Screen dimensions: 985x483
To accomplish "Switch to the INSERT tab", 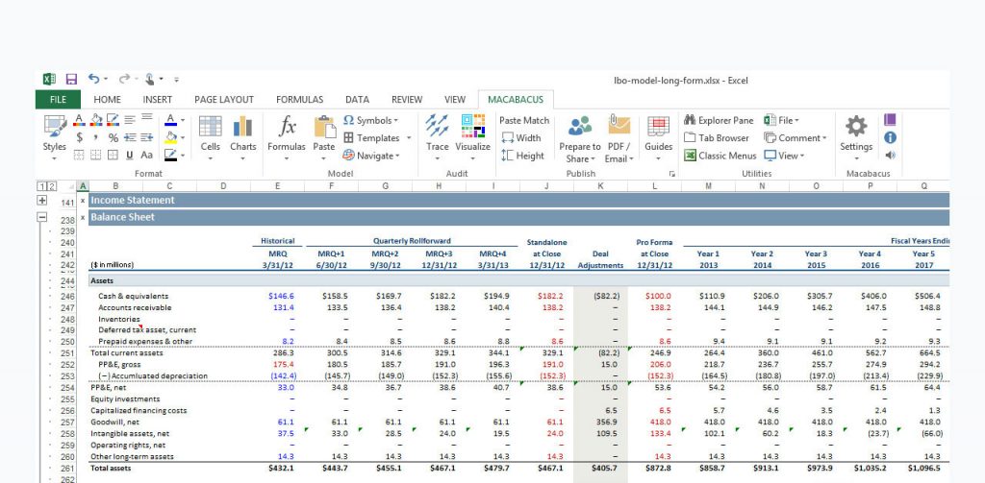I will tap(157, 99).
